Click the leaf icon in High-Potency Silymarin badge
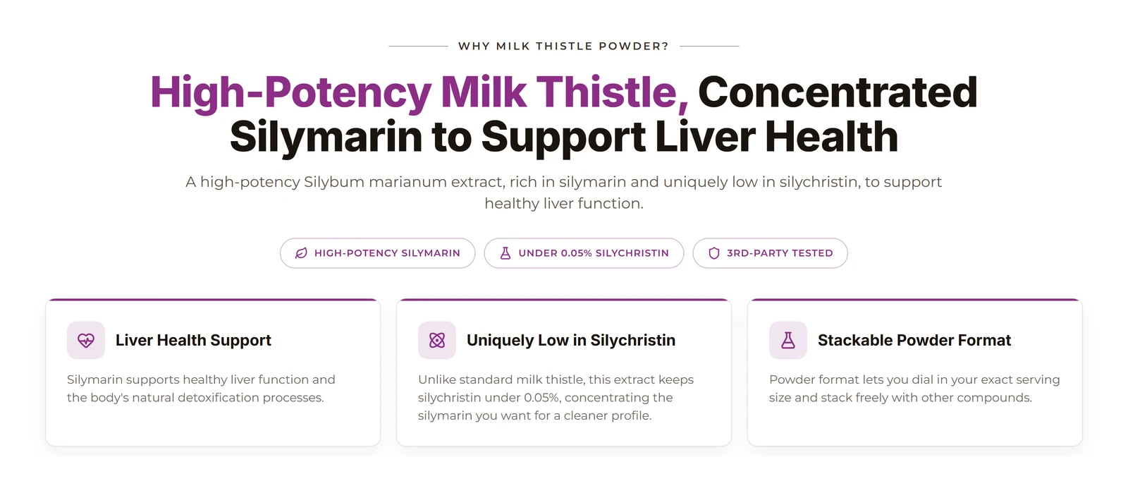The width and height of the screenshot is (1128, 493). 301,253
